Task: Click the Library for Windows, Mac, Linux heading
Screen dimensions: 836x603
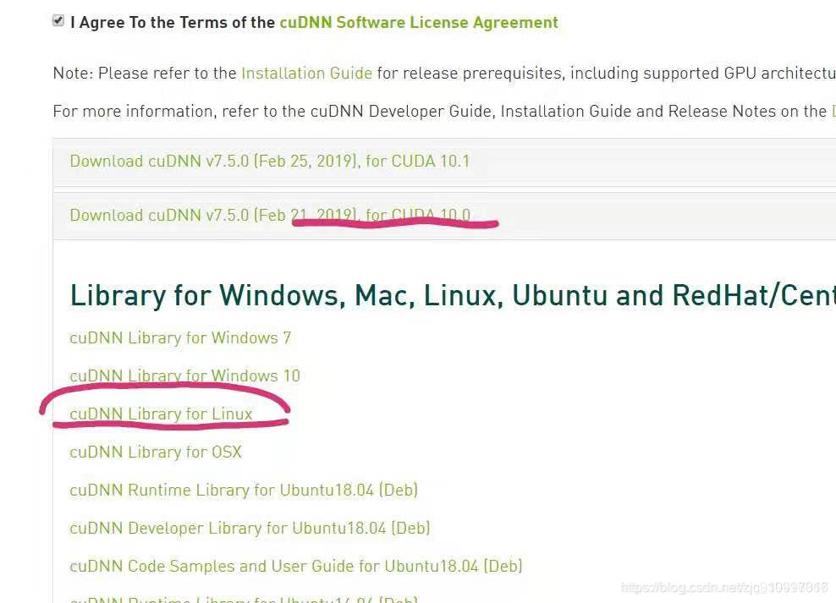Action: point(453,296)
